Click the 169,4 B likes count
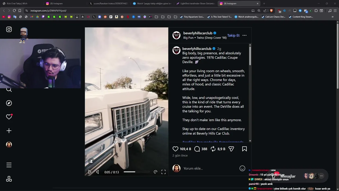The image size is (339, 191). [x=185, y=149]
